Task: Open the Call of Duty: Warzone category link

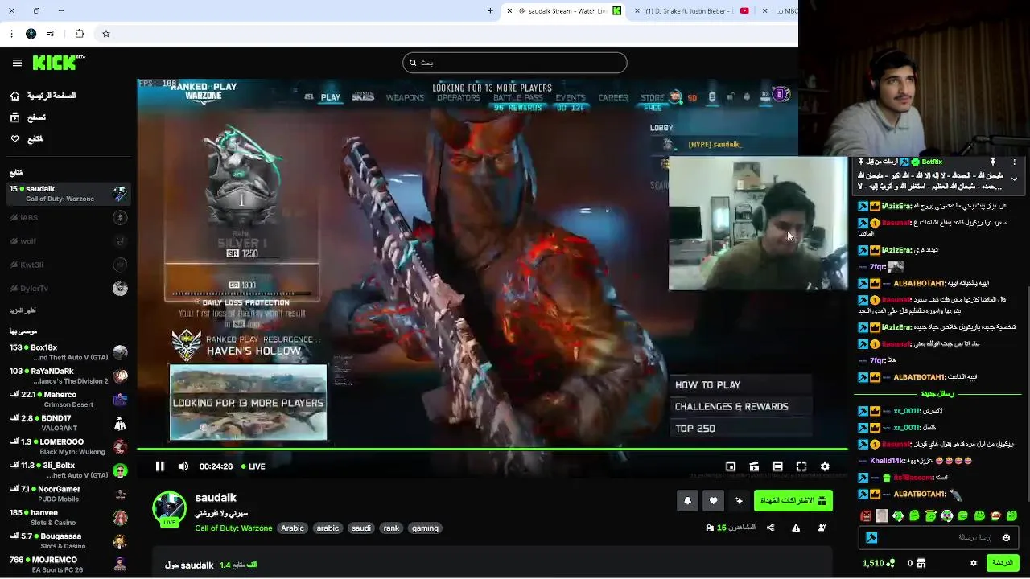Action: point(233,528)
